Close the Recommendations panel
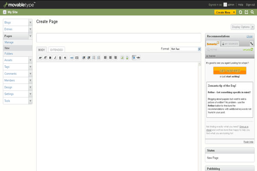The height and width of the screenshot is (171, 257). pos(249,36)
